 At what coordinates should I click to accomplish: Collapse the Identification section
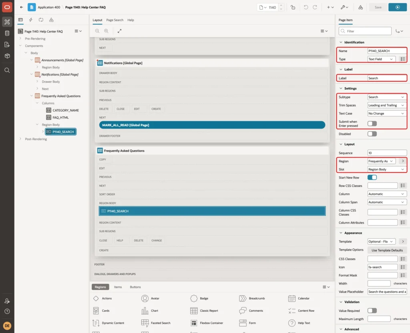click(341, 42)
